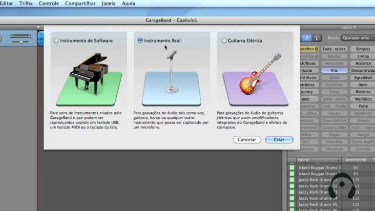Viewport: 375px width, 211px height.
Task: Open the Loops header pop-up menu
Action: click(349, 27)
